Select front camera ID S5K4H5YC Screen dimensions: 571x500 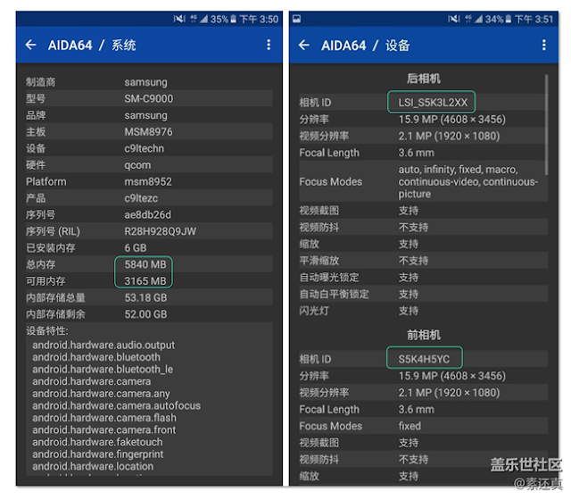point(424,359)
